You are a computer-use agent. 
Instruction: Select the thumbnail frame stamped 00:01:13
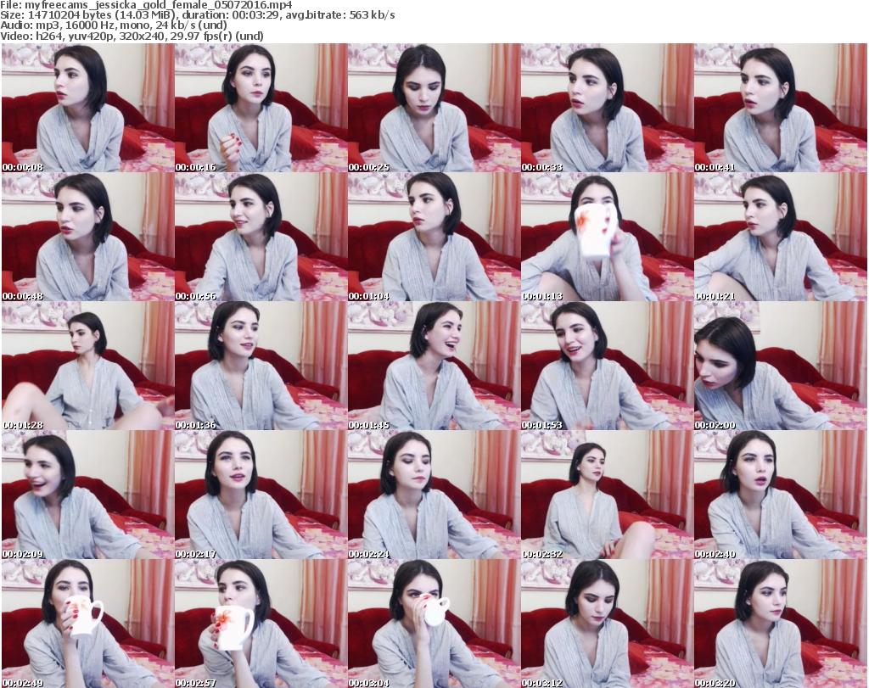(x=608, y=237)
